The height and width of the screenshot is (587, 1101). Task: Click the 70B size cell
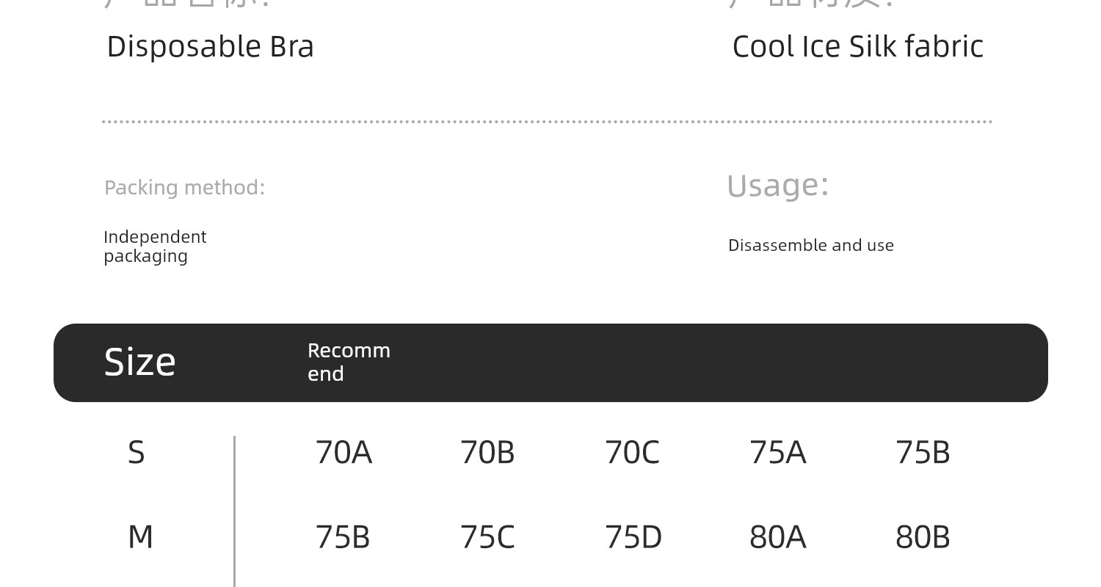[x=487, y=453]
